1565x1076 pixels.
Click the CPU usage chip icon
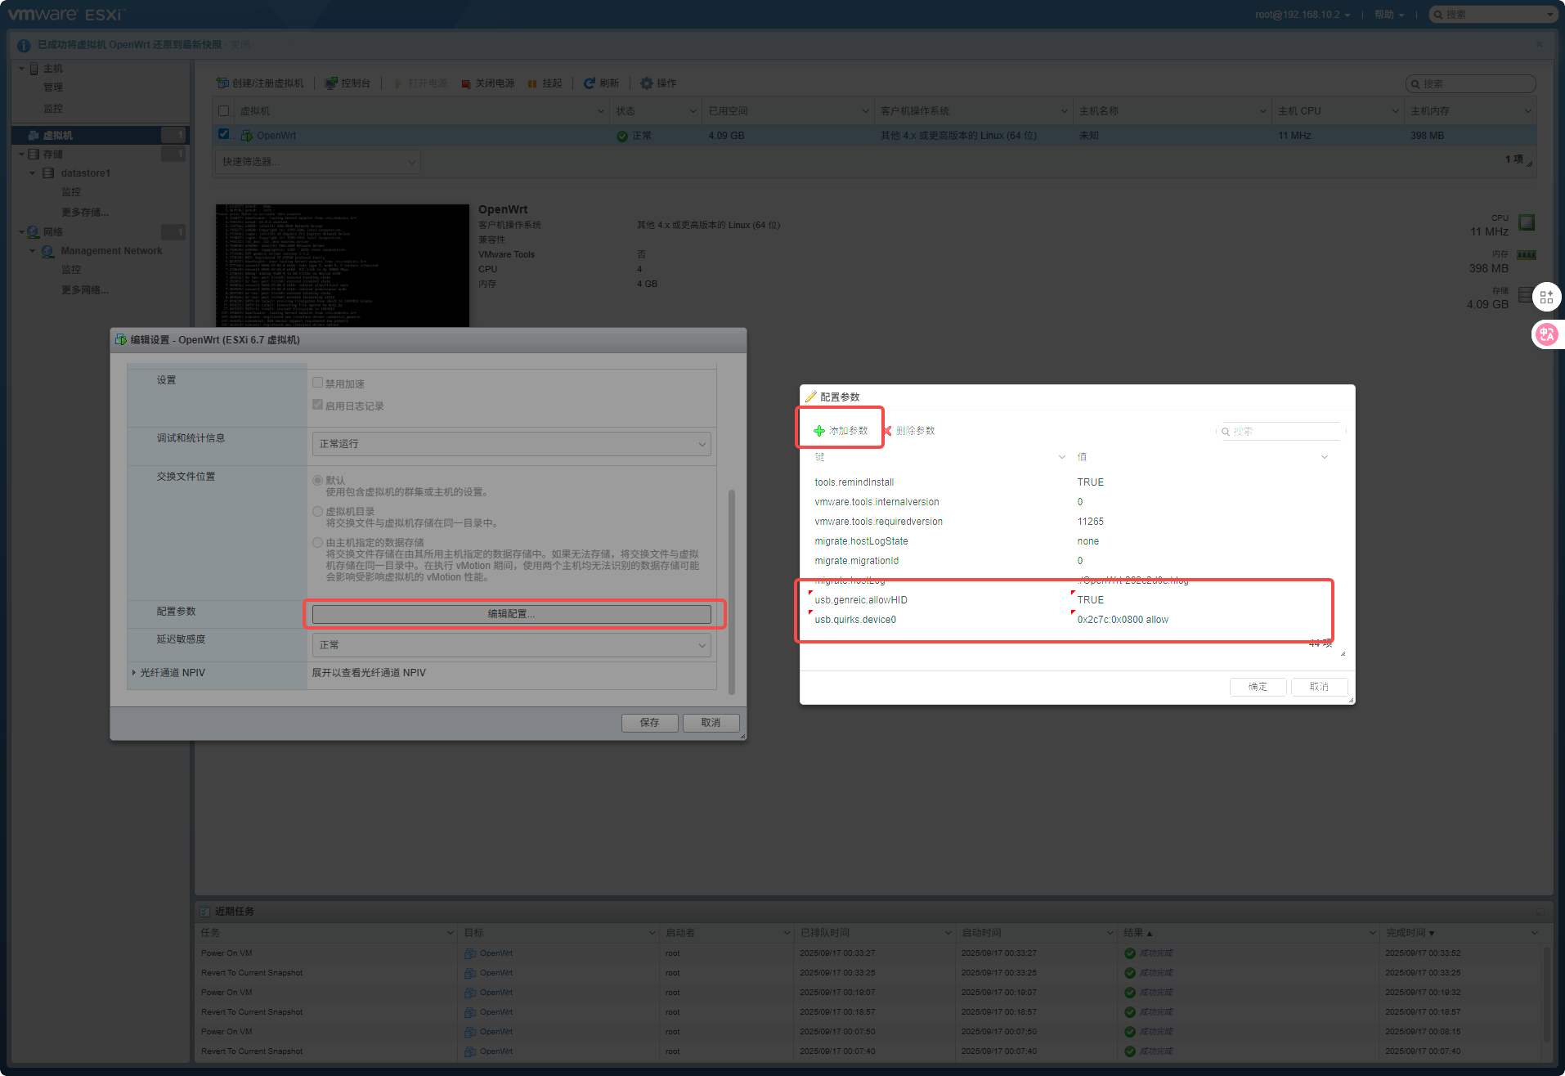click(1527, 222)
